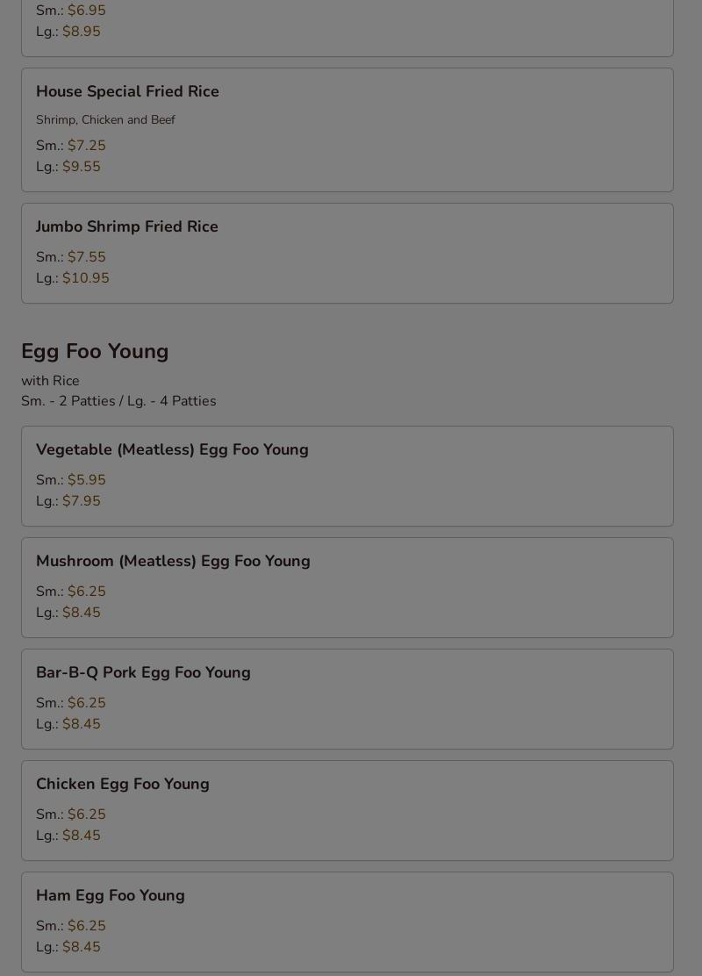Screen dimensions: 702x976
Task: Open Jumbo Shrimp Fried Rice card
Action: coord(347,254)
